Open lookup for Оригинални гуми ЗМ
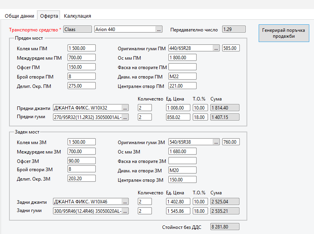 [x=216, y=142]
